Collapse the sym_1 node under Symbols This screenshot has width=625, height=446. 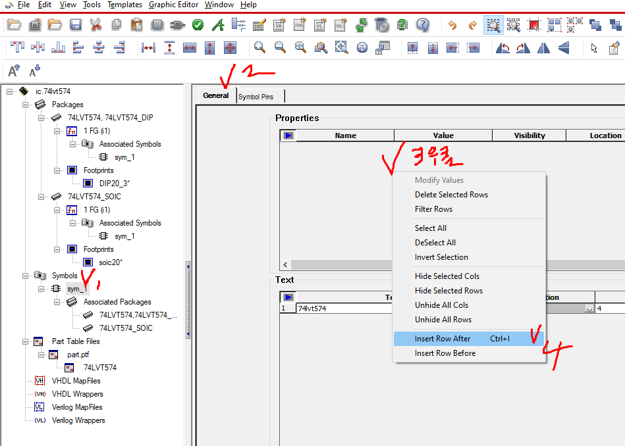[x=41, y=289]
